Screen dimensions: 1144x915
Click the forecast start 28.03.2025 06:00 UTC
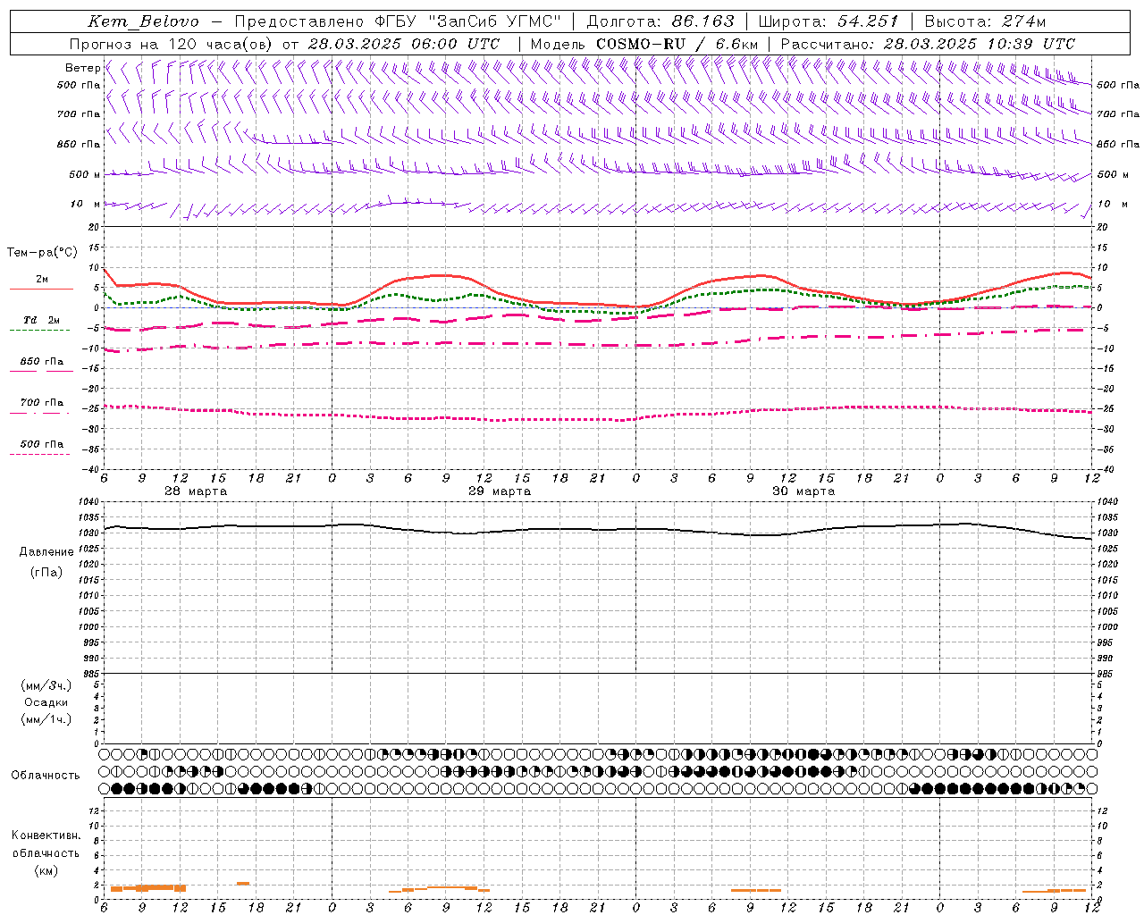pos(403,44)
